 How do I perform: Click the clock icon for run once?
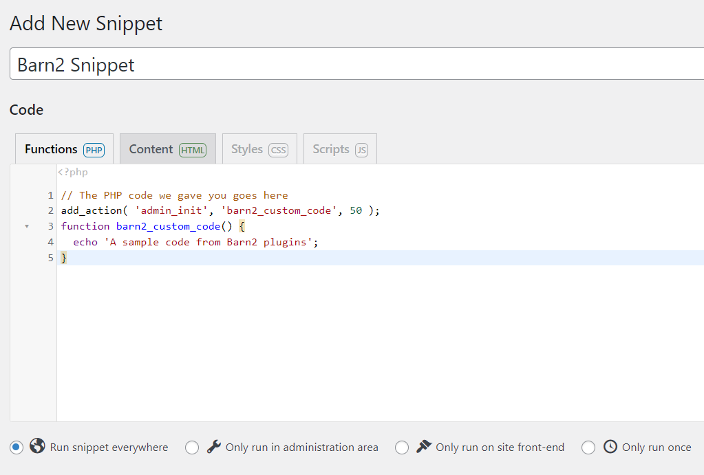pos(610,446)
